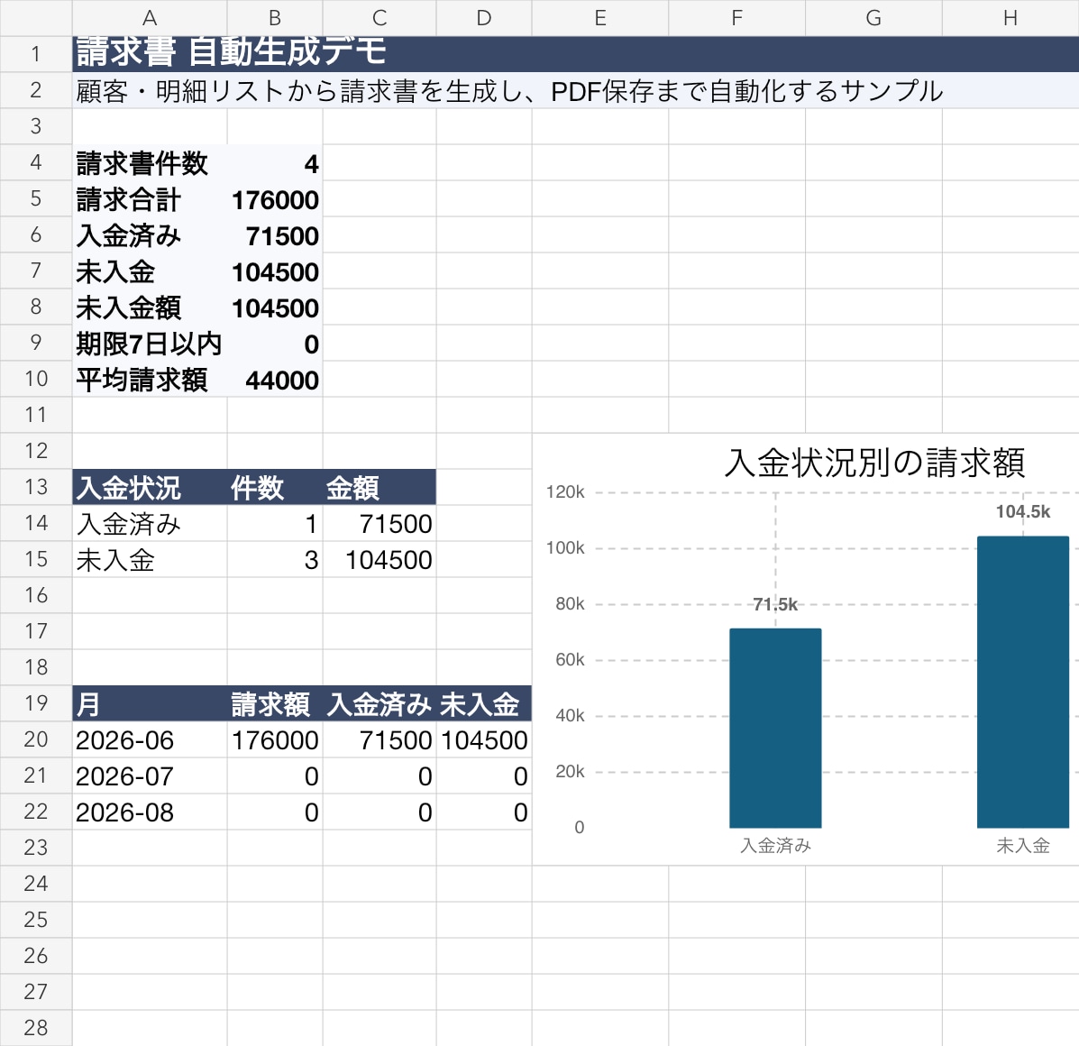Select the value 4 beside 請求書件数
The width and height of the screenshot is (1079, 1046).
[x=275, y=162]
